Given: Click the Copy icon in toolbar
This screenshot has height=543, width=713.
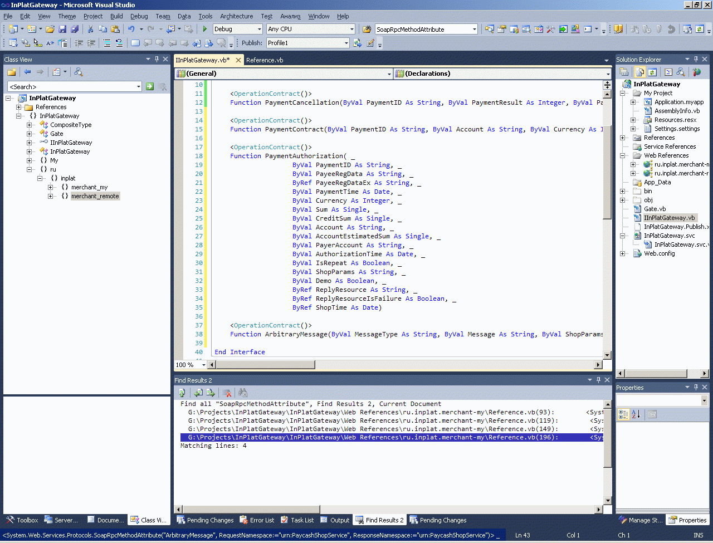Looking at the screenshot, I should 102,29.
